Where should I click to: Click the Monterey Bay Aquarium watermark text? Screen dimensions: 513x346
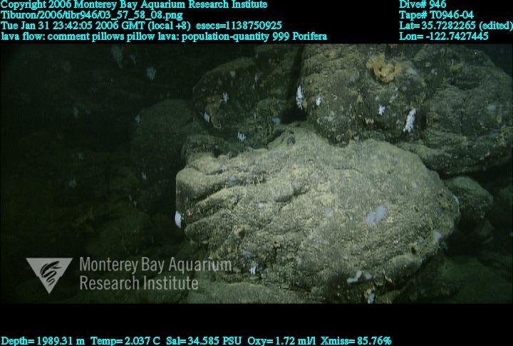pyautogui.click(x=155, y=265)
